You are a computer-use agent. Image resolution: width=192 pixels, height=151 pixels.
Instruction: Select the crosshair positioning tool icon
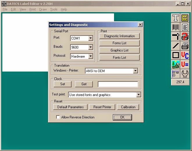176,36
